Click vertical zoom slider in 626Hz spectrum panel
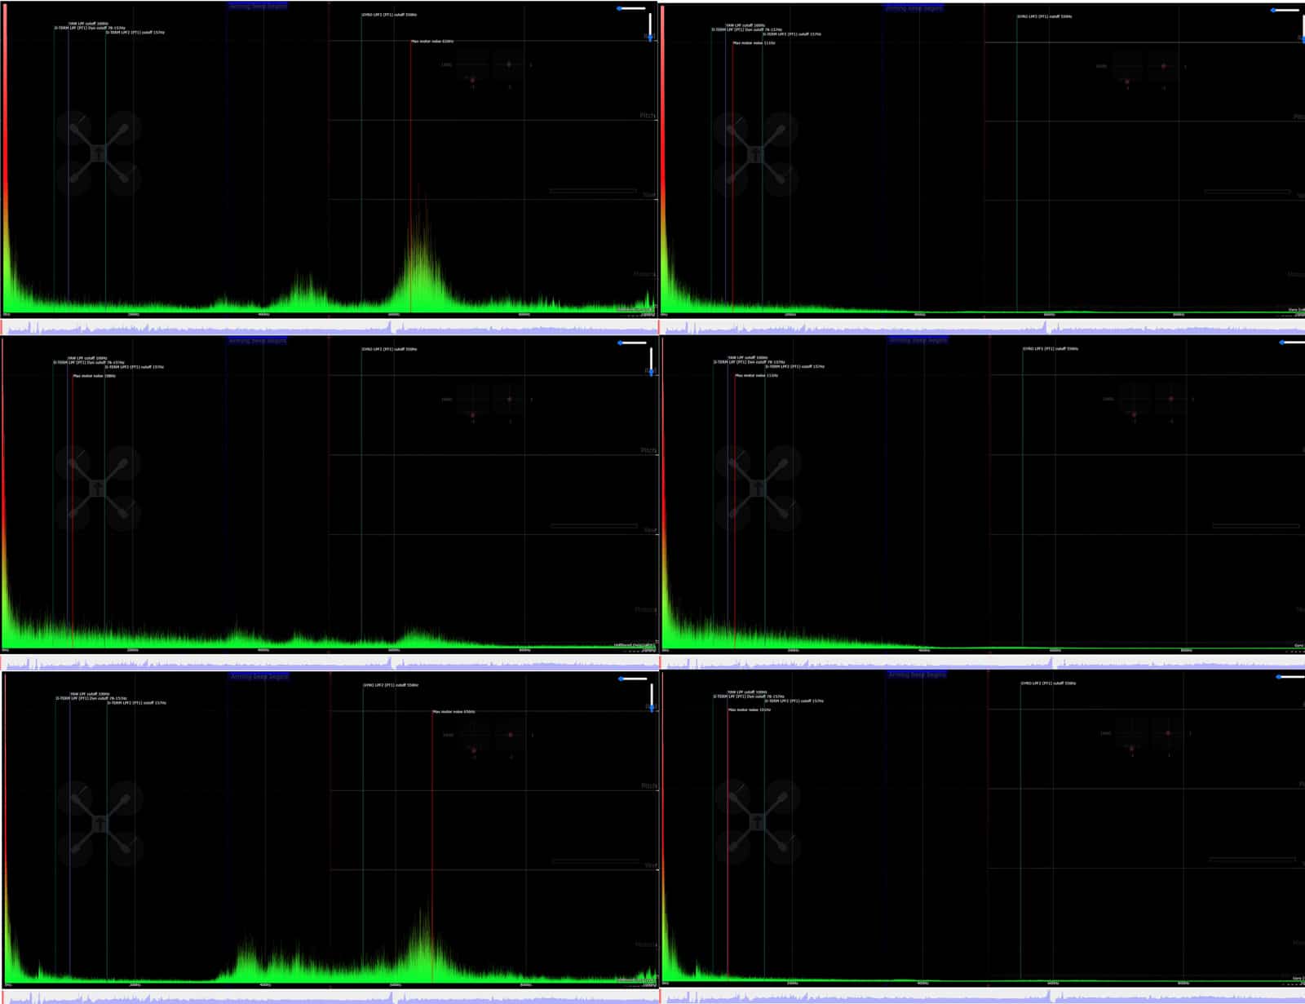Screen dimensions: 1305x1004 (x=650, y=27)
